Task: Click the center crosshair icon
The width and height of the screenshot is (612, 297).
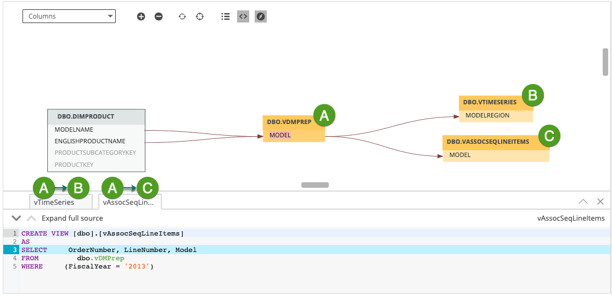Action: (200, 16)
